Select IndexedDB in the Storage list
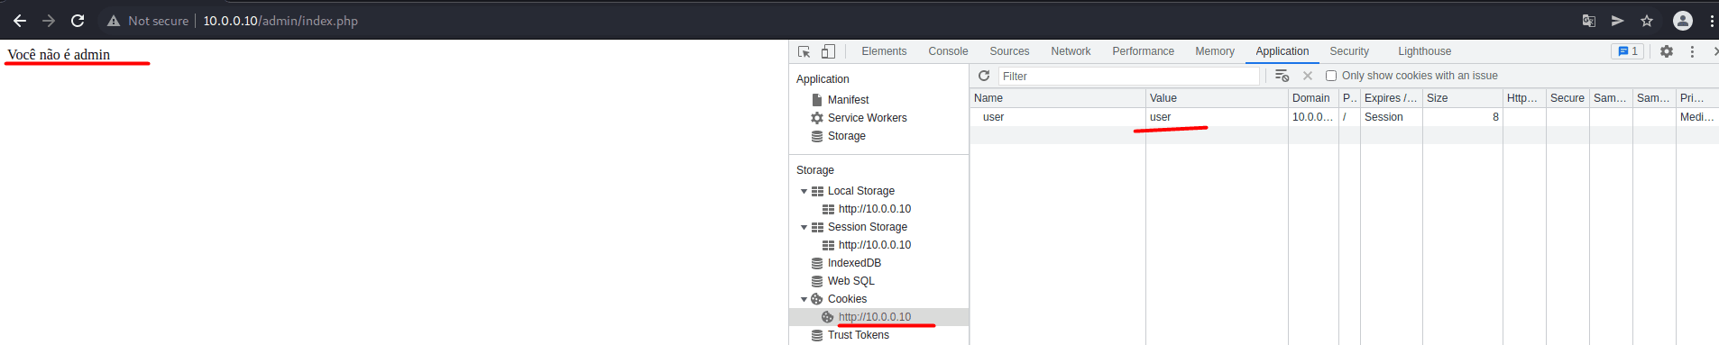Viewport: 1719px width, 345px height. pyautogui.click(x=854, y=263)
